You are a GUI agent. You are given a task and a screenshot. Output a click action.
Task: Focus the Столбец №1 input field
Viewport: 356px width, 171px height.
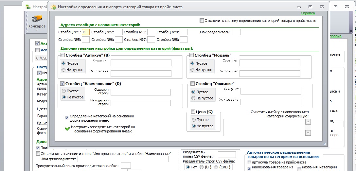tap(86, 32)
